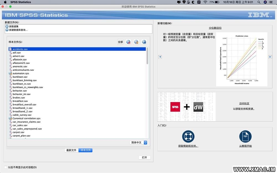The image size is (277, 173).
Task: Select the breakfast_overall.sav file
Action: tap(77, 105)
